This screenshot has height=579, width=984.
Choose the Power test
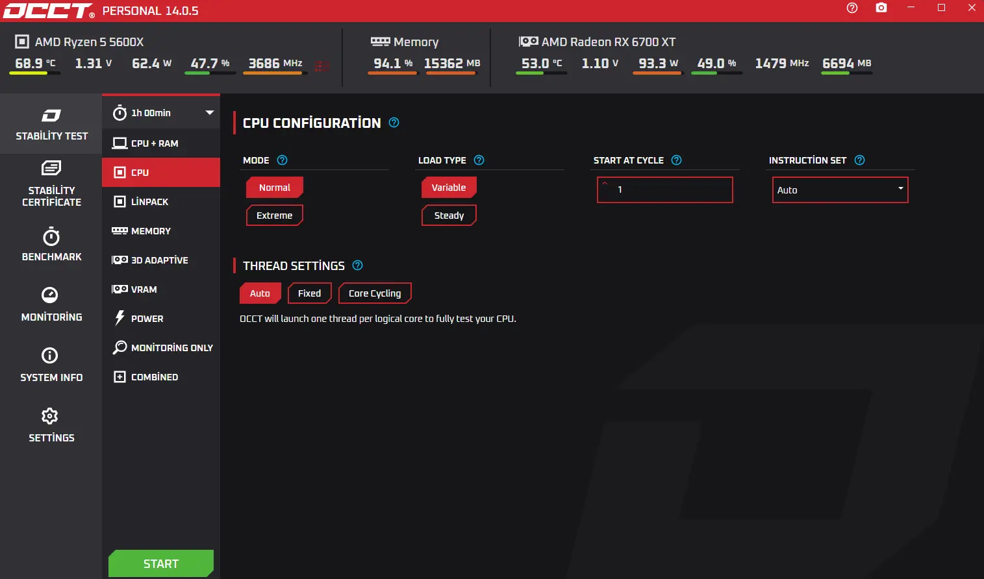pyautogui.click(x=161, y=318)
